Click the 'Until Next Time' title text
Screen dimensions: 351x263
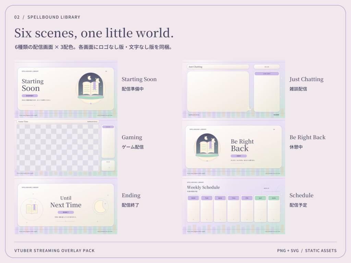[66, 202]
